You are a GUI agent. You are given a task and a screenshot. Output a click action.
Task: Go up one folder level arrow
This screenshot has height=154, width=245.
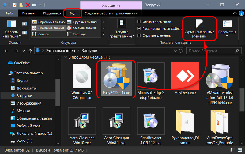30,51
